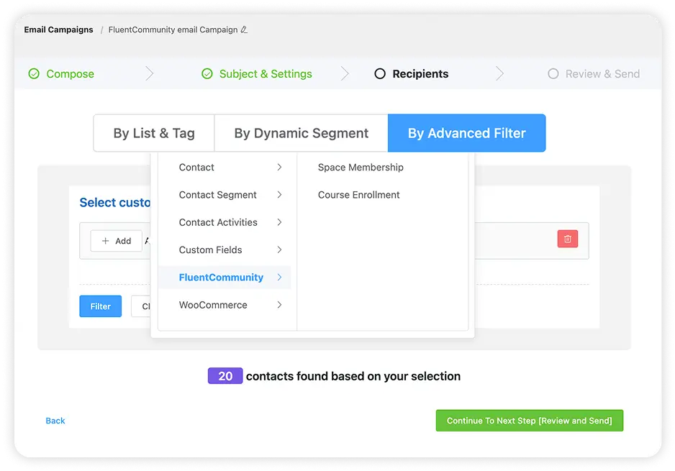The height and width of the screenshot is (471, 675).
Task: Click the Add condition button
Action: click(x=117, y=241)
